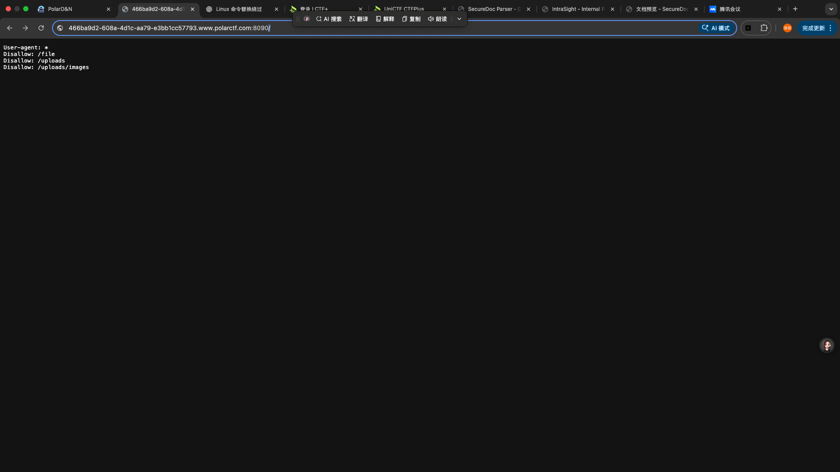Switch to Linux 命令替换绕过 tab
Viewport: 840px width, 472px height.
(x=242, y=9)
